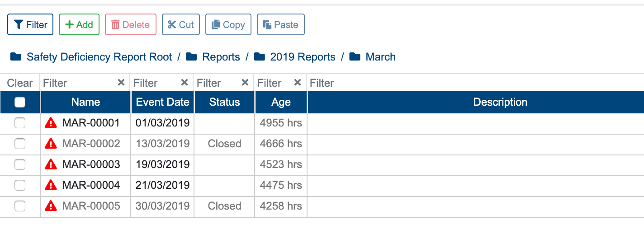Focus the Age filter field
The width and height of the screenshot is (644, 234).
pos(275,83)
